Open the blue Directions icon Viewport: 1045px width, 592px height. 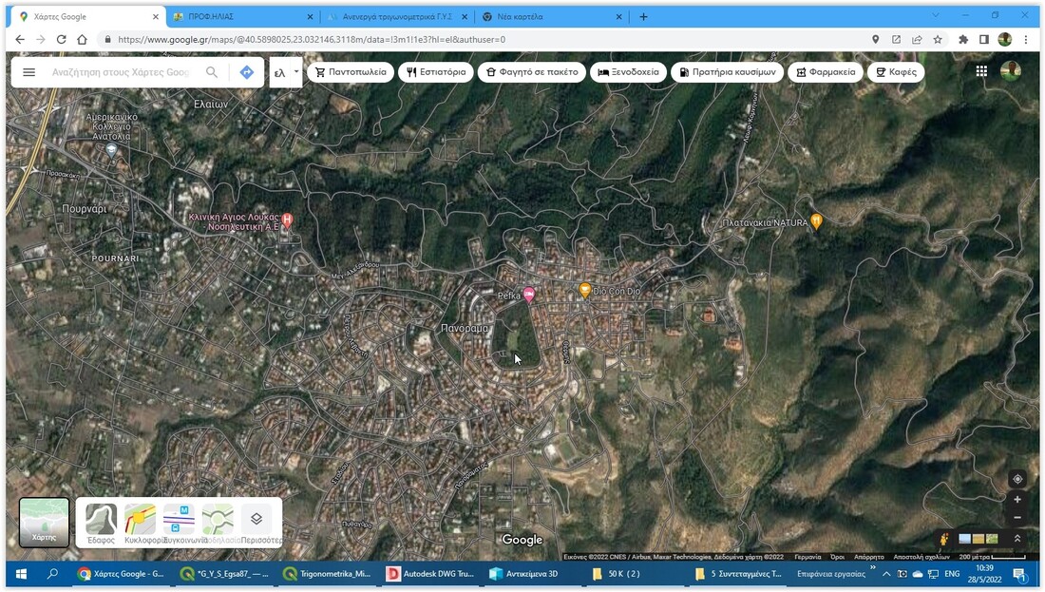coord(246,72)
